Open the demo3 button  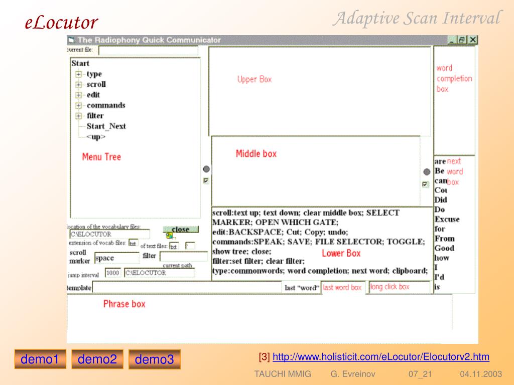click(155, 359)
